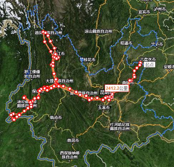Screen dimensions: 174x167
Task: Click the 怒江傈僳族自治州 label
Action: [32, 74]
